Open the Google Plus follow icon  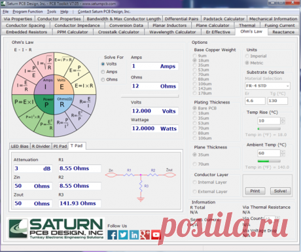click(x=145, y=235)
